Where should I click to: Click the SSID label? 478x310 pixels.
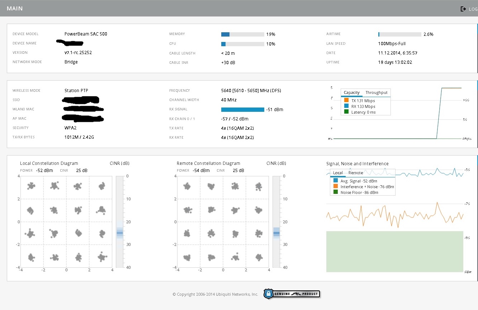pyautogui.click(x=16, y=100)
